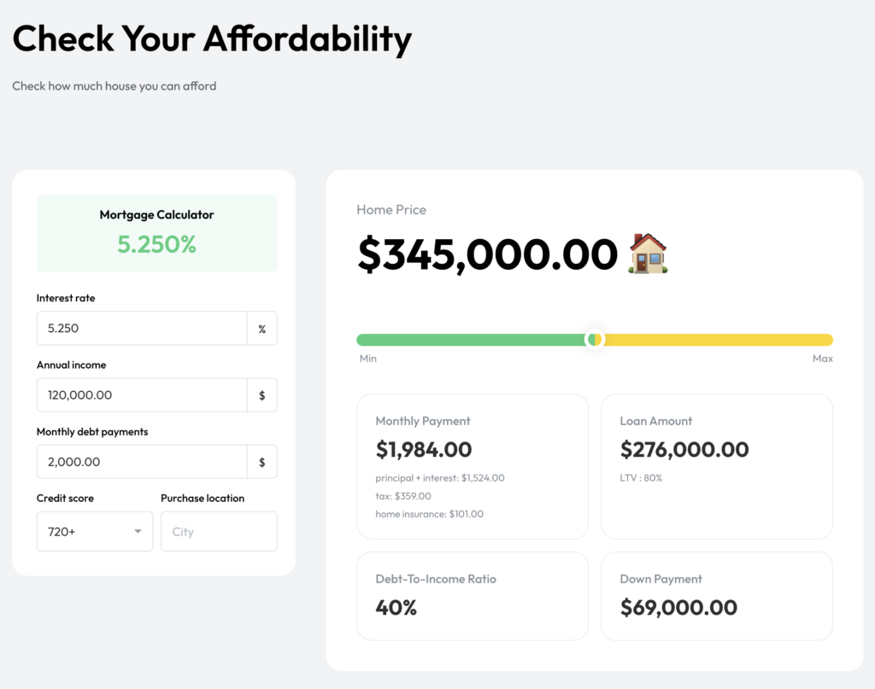Screen dimensions: 875x689
Task: Click the $345,000.00 home price value
Action: [x=487, y=254]
